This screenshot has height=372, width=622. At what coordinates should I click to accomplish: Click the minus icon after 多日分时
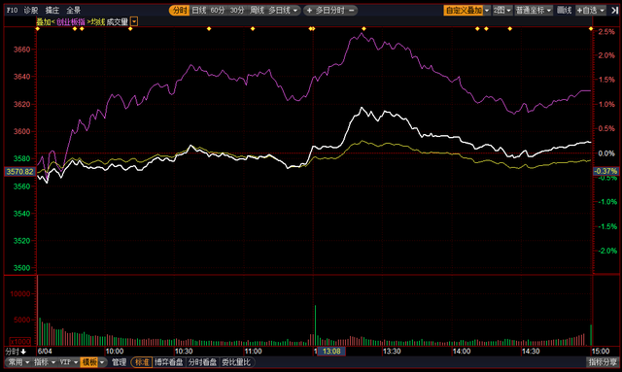click(351, 11)
